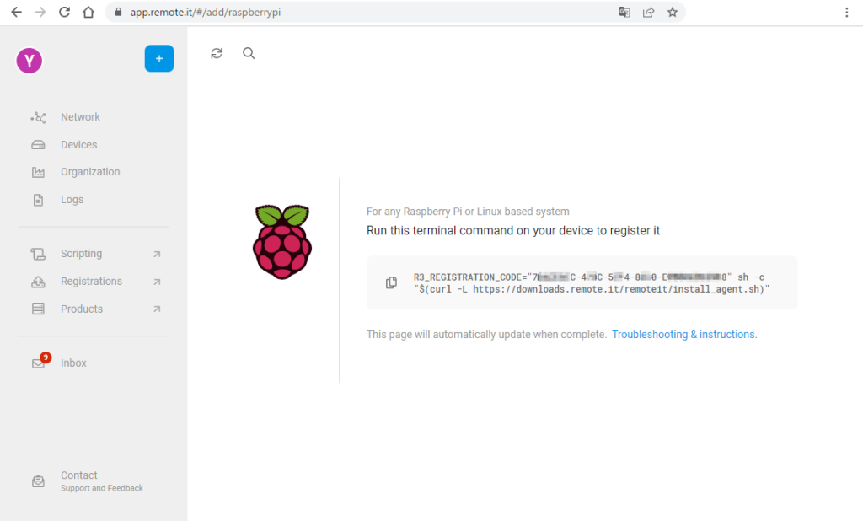
Task: Open the purple Y account avatar
Action: [29, 60]
